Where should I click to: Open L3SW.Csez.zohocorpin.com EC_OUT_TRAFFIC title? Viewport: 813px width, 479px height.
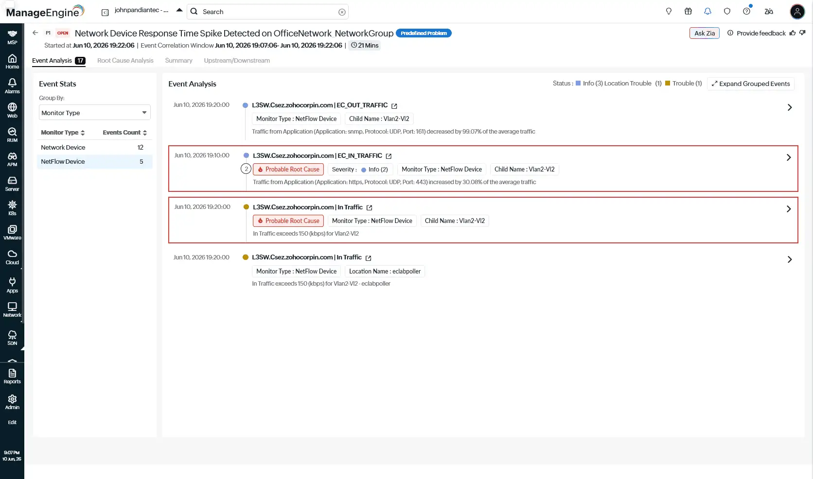pyautogui.click(x=319, y=105)
